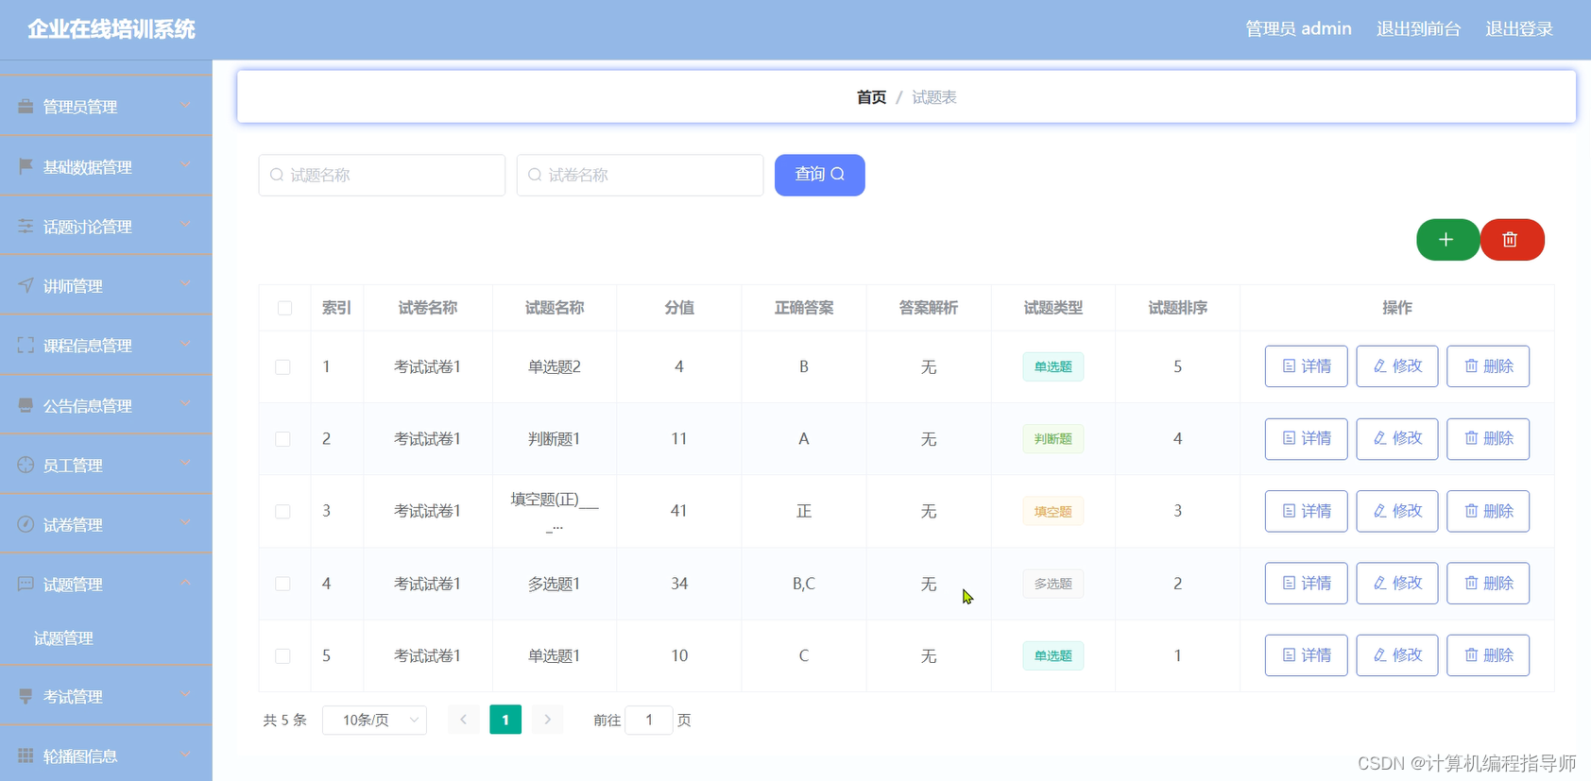The height and width of the screenshot is (781, 1591).
Task: Open the 轮播图信息 menu label
Action: (80, 756)
